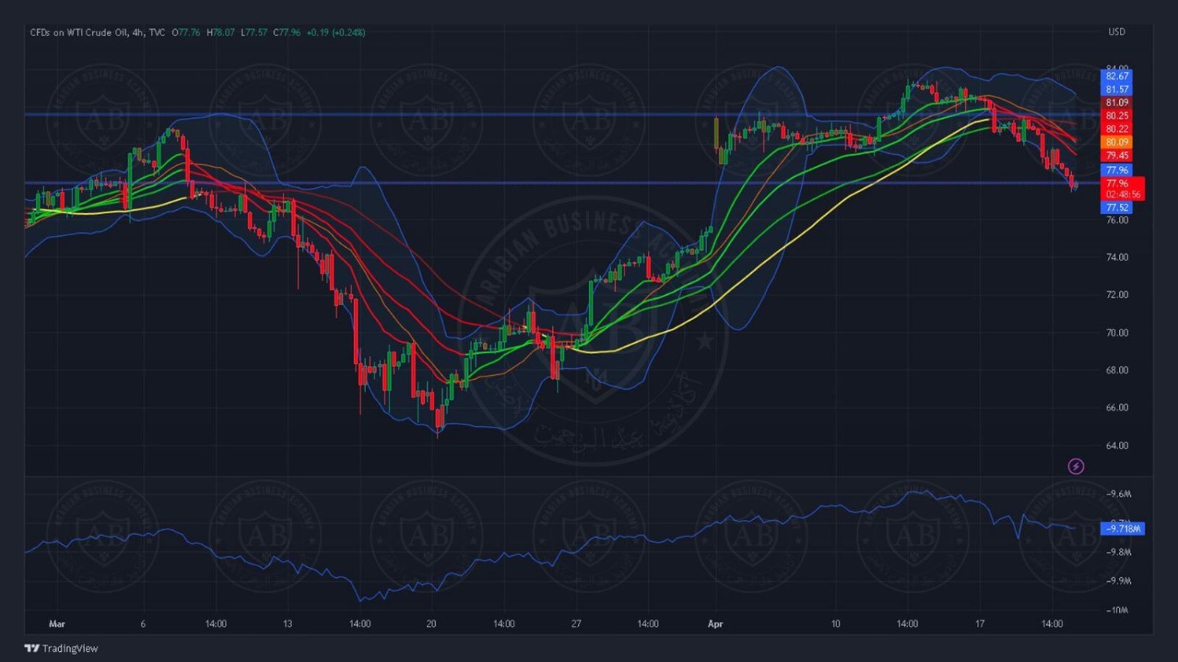
Task: Click the 17 date label on time axis
Action: [x=980, y=624]
